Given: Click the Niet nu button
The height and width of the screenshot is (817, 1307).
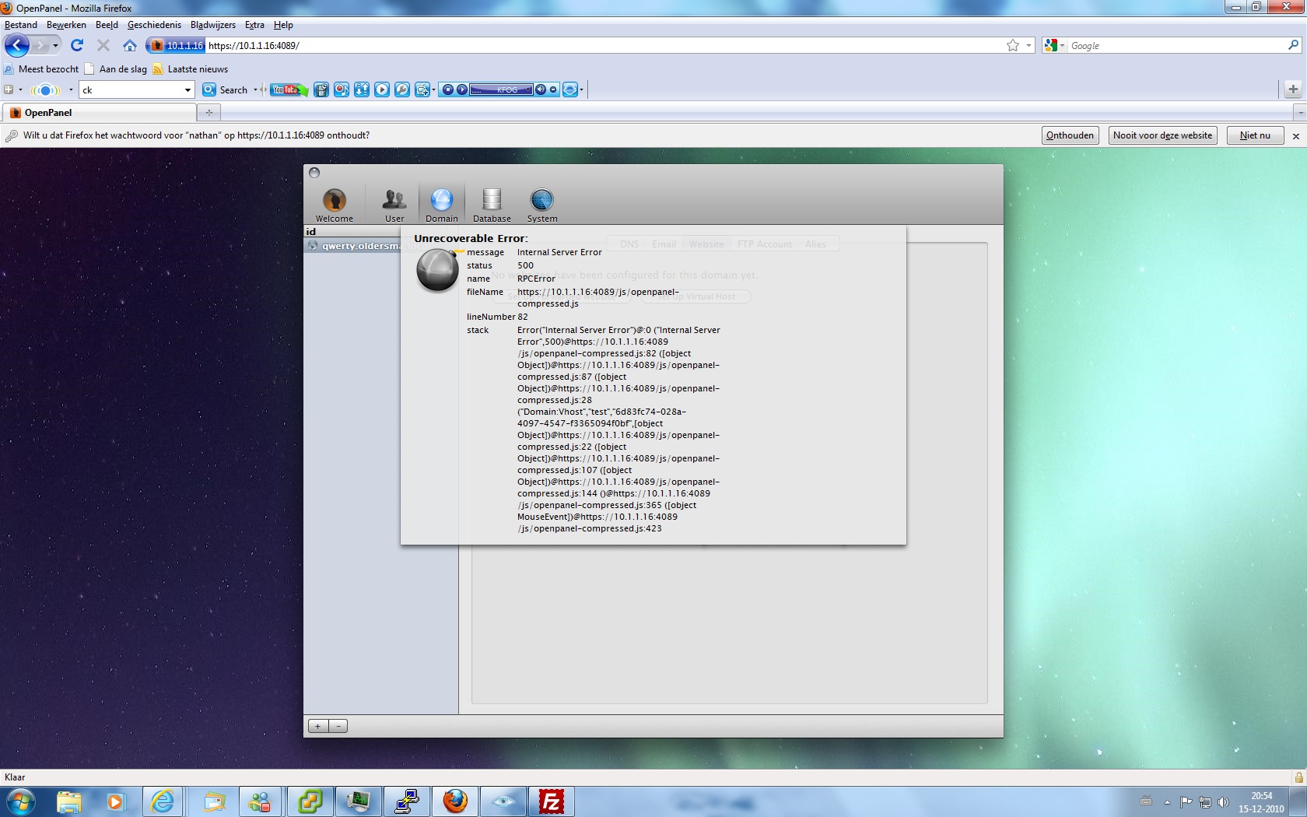Looking at the screenshot, I should click(1255, 135).
